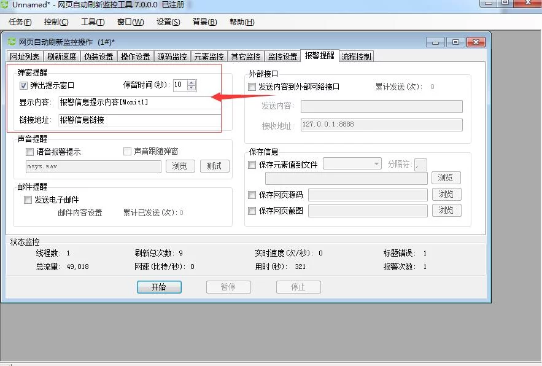Open the 控制(C) menu
The width and height of the screenshot is (542, 366).
tap(56, 22)
